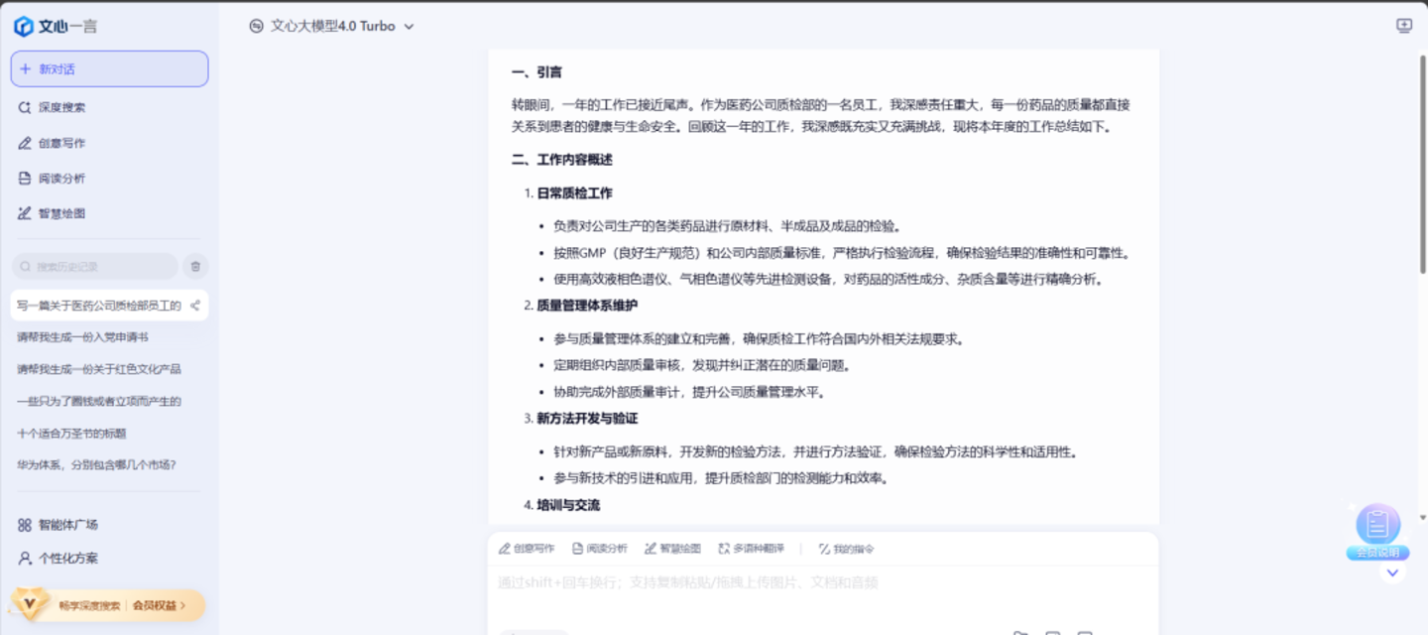Image resolution: width=1428 pixels, height=635 pixels.
Task: Open 深度搜索 in the sidebar
Action: coord(61,107)
